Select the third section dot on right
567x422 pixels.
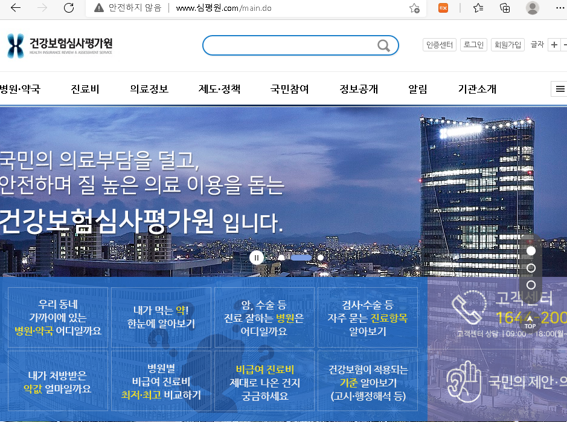[x=531, y=285]
